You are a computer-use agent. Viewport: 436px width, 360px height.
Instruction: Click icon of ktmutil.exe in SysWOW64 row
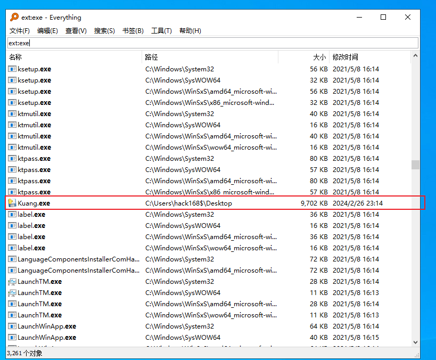tap(12, 125)
